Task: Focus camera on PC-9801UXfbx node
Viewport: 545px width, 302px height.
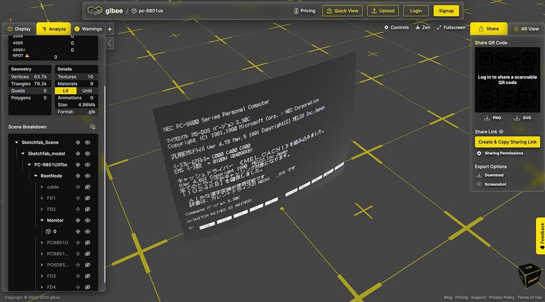Action: (x=78, y=165)
